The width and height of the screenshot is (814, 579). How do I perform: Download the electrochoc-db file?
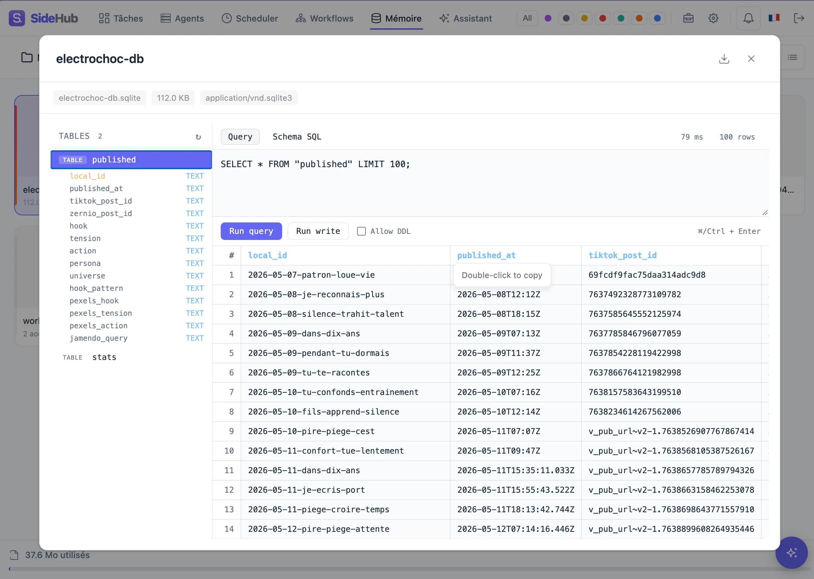click(x=724, y=59)
